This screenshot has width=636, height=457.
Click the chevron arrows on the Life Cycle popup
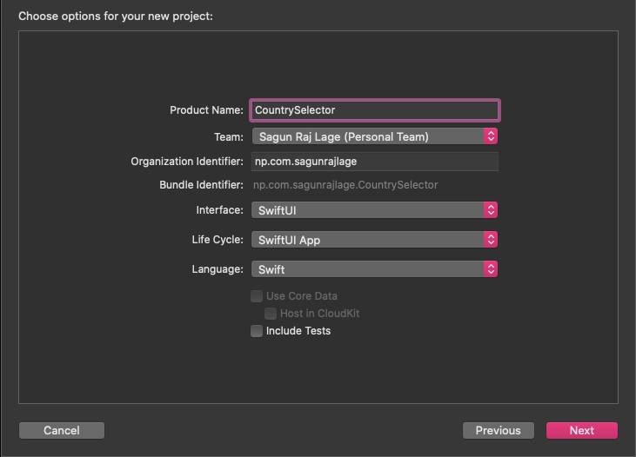(x=491, y=240)
